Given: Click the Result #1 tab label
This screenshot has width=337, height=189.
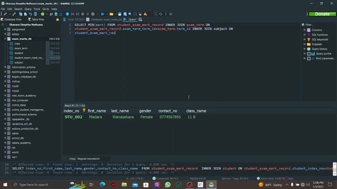Looking at the screenshot, I should [74, 106].
